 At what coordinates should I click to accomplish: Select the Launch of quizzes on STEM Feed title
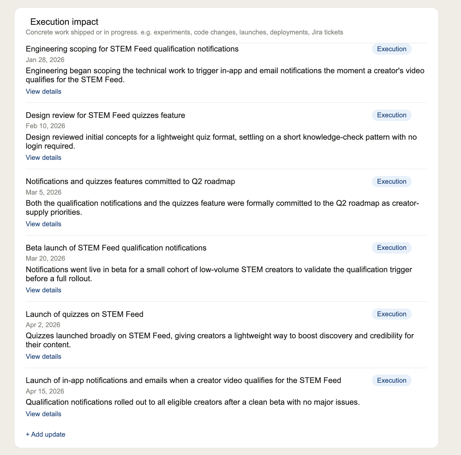(x=84, y=314)
